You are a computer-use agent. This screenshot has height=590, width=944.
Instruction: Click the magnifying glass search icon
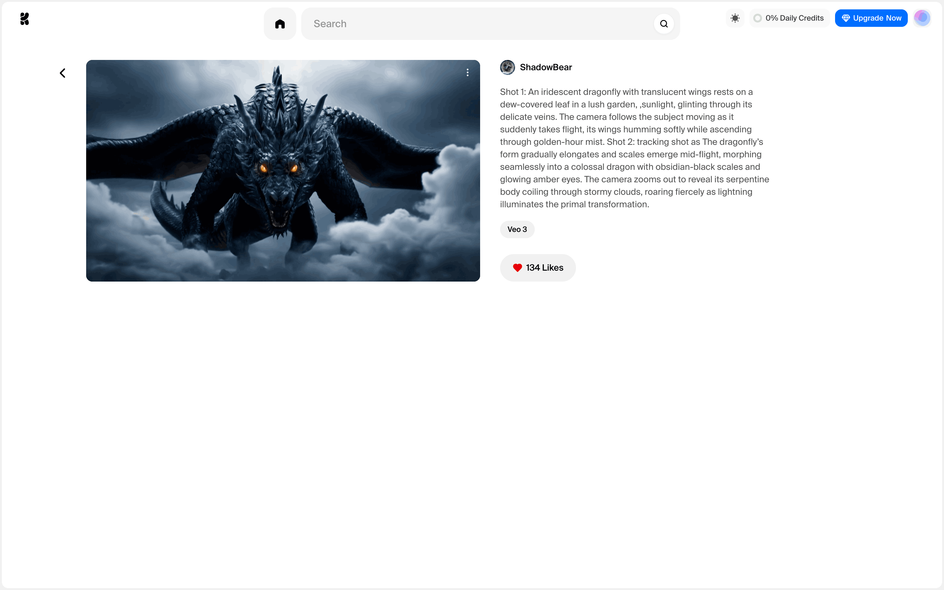coord(664,24)
